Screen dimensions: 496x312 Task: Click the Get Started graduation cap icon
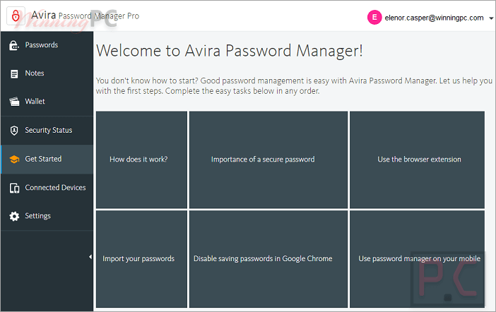14,160
